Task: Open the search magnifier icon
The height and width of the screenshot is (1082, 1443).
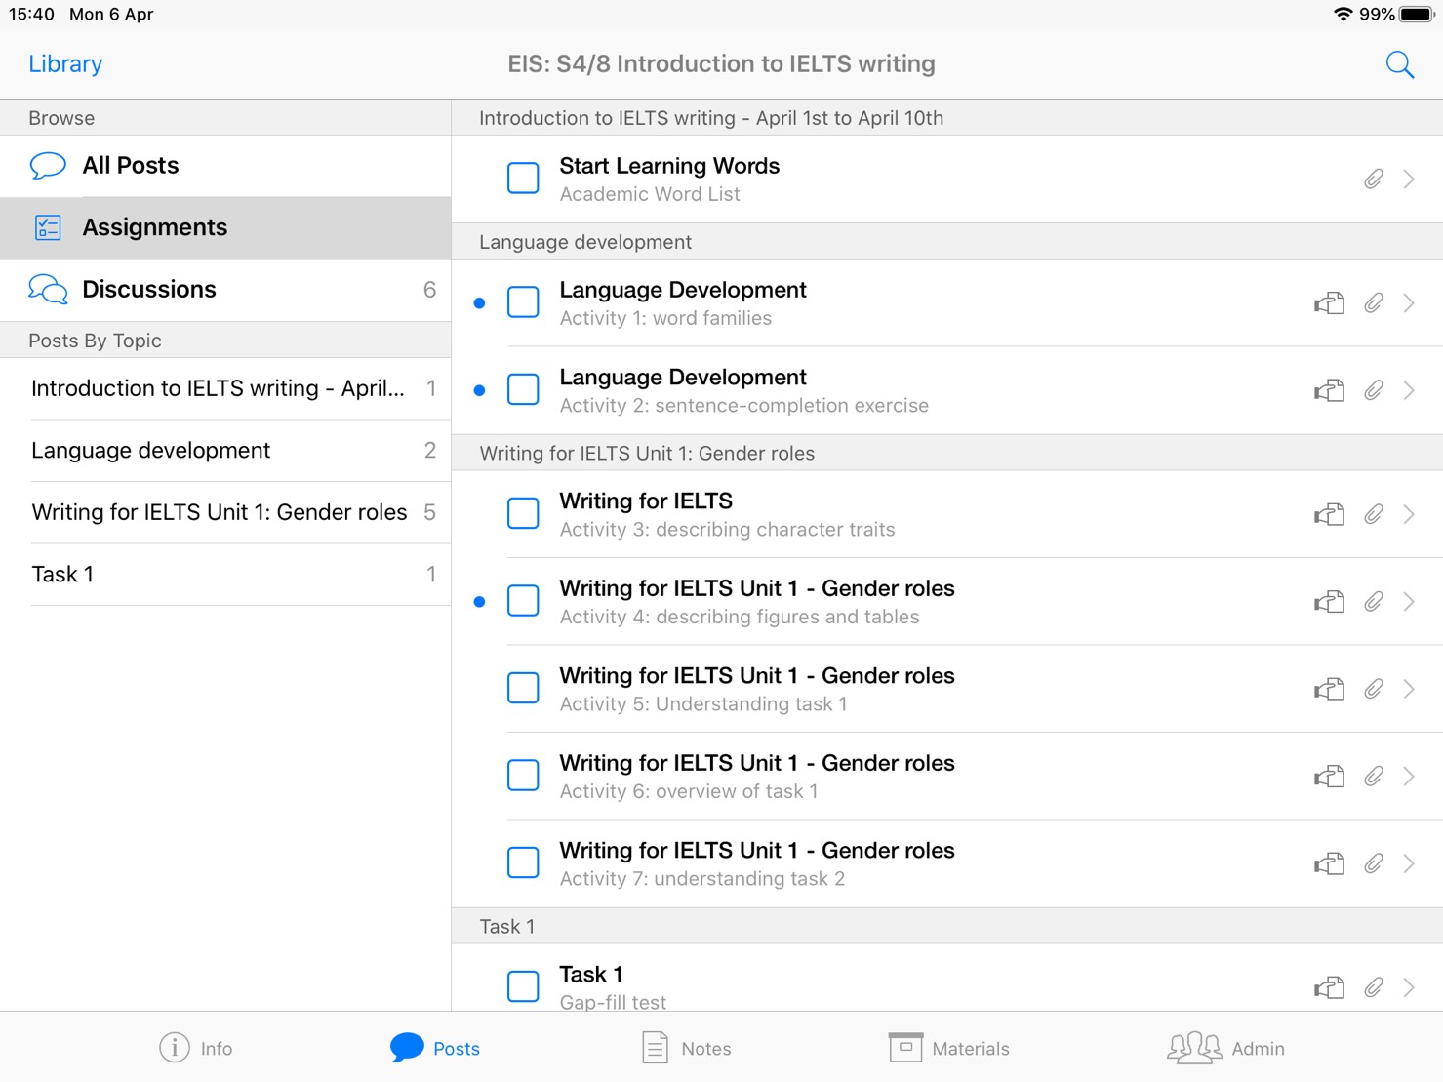Action: (1400, 64)
